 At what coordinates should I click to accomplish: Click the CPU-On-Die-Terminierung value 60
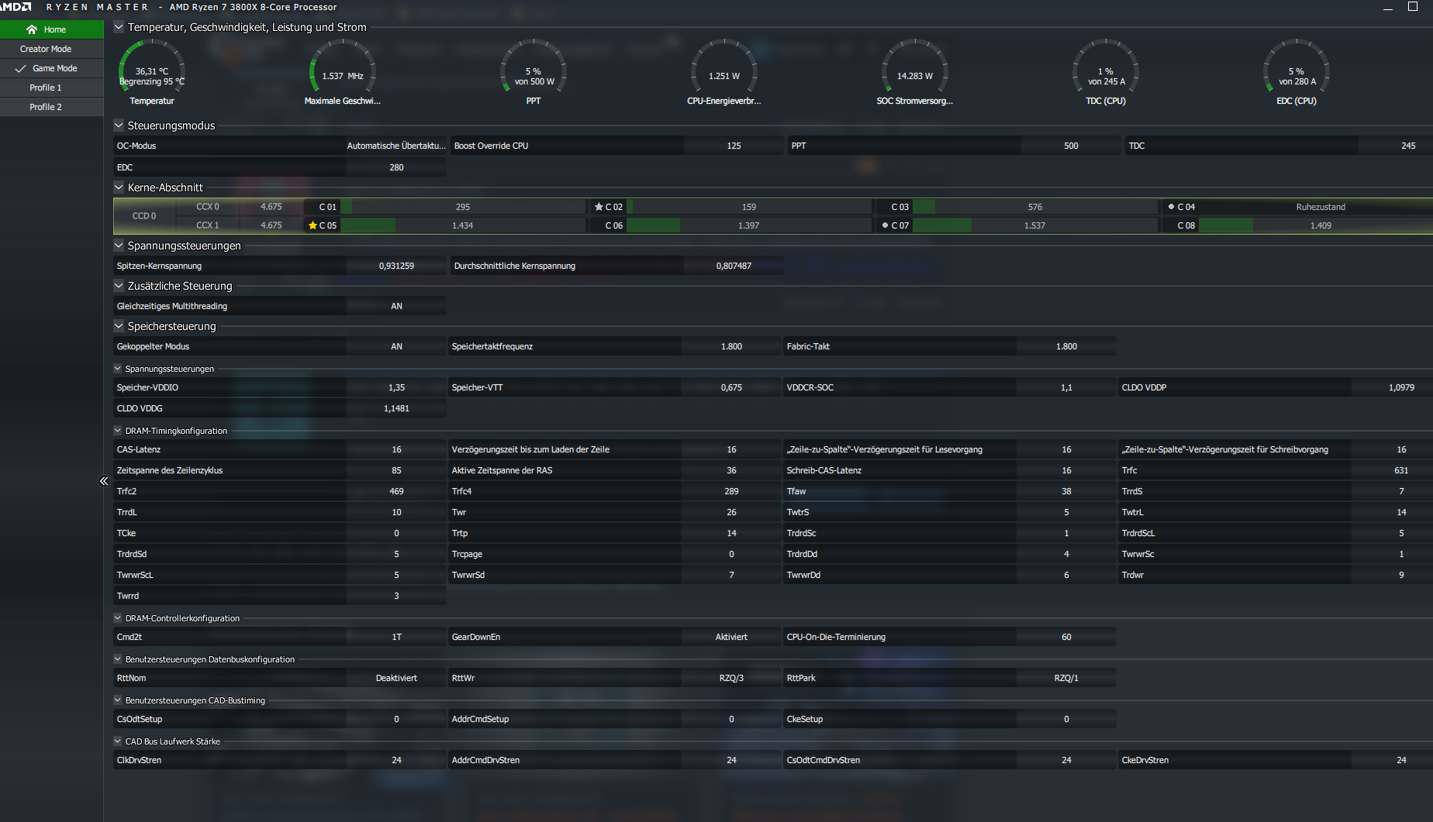point(1066,637)
